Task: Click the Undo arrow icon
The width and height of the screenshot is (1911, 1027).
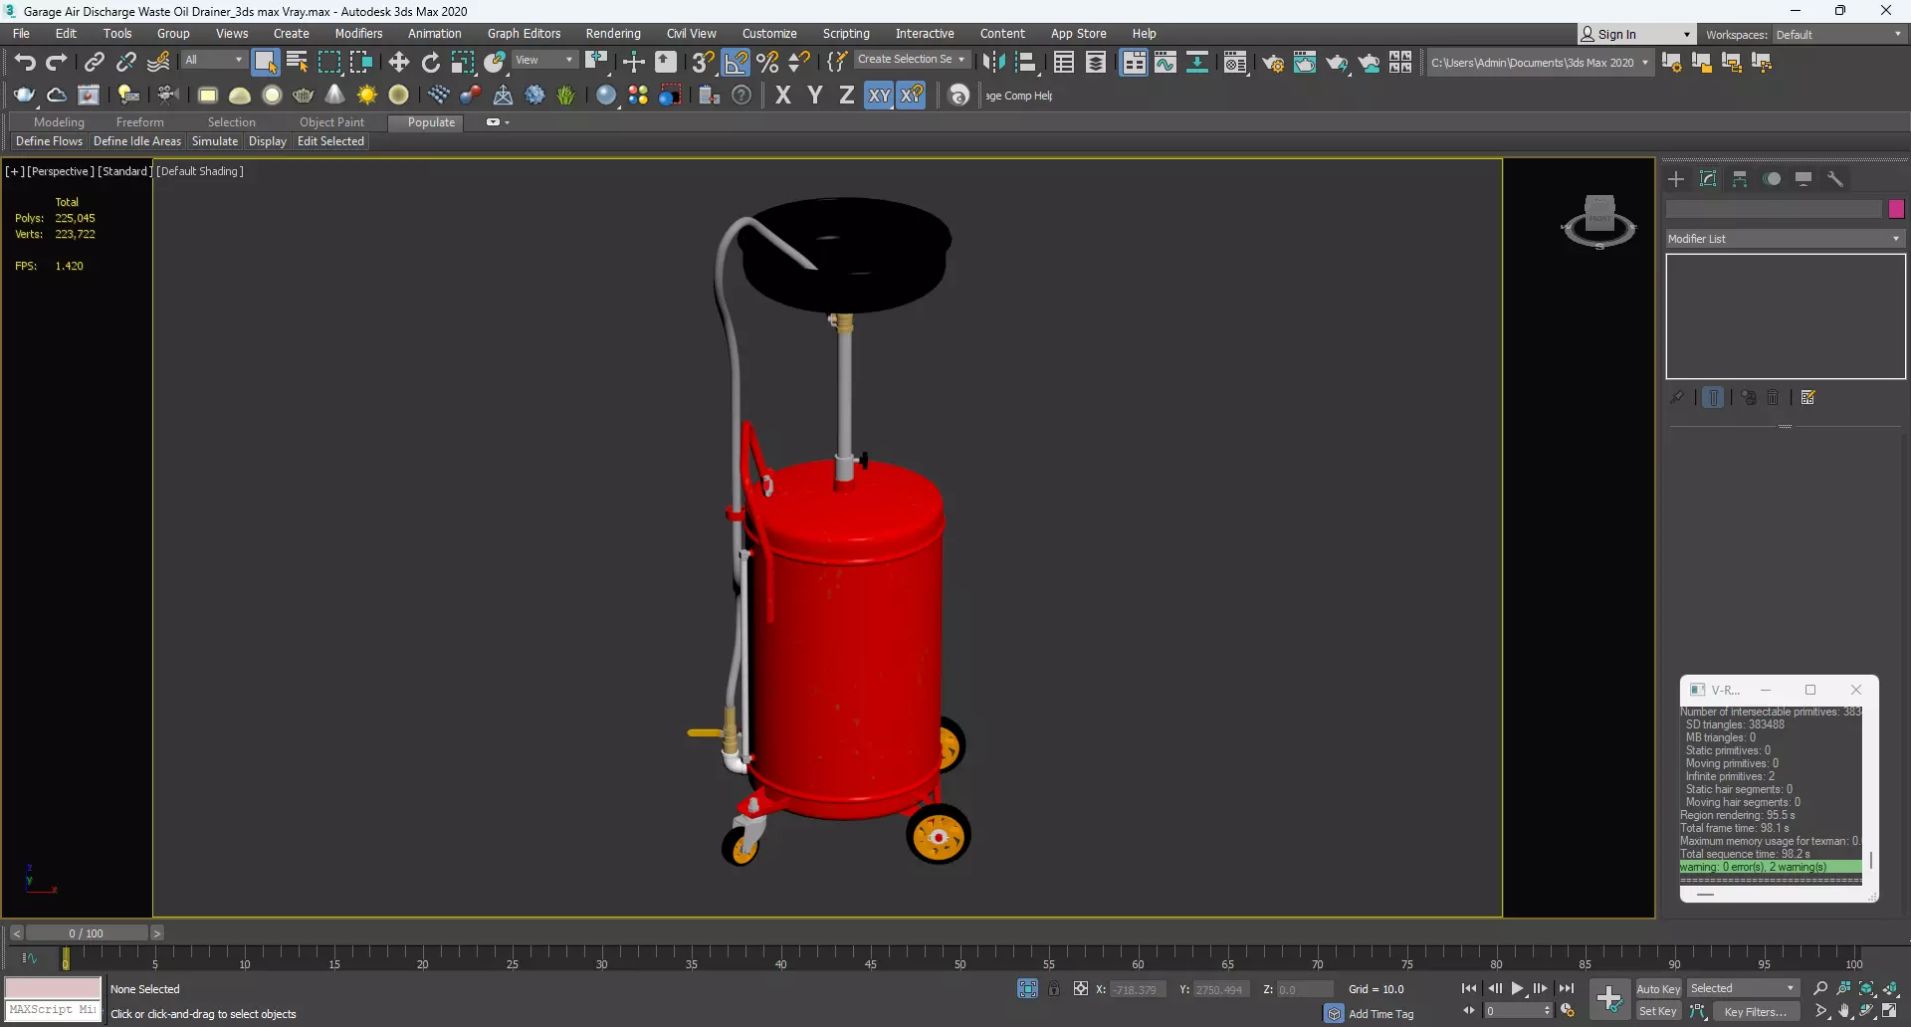Action: click(x=25, y=63)
